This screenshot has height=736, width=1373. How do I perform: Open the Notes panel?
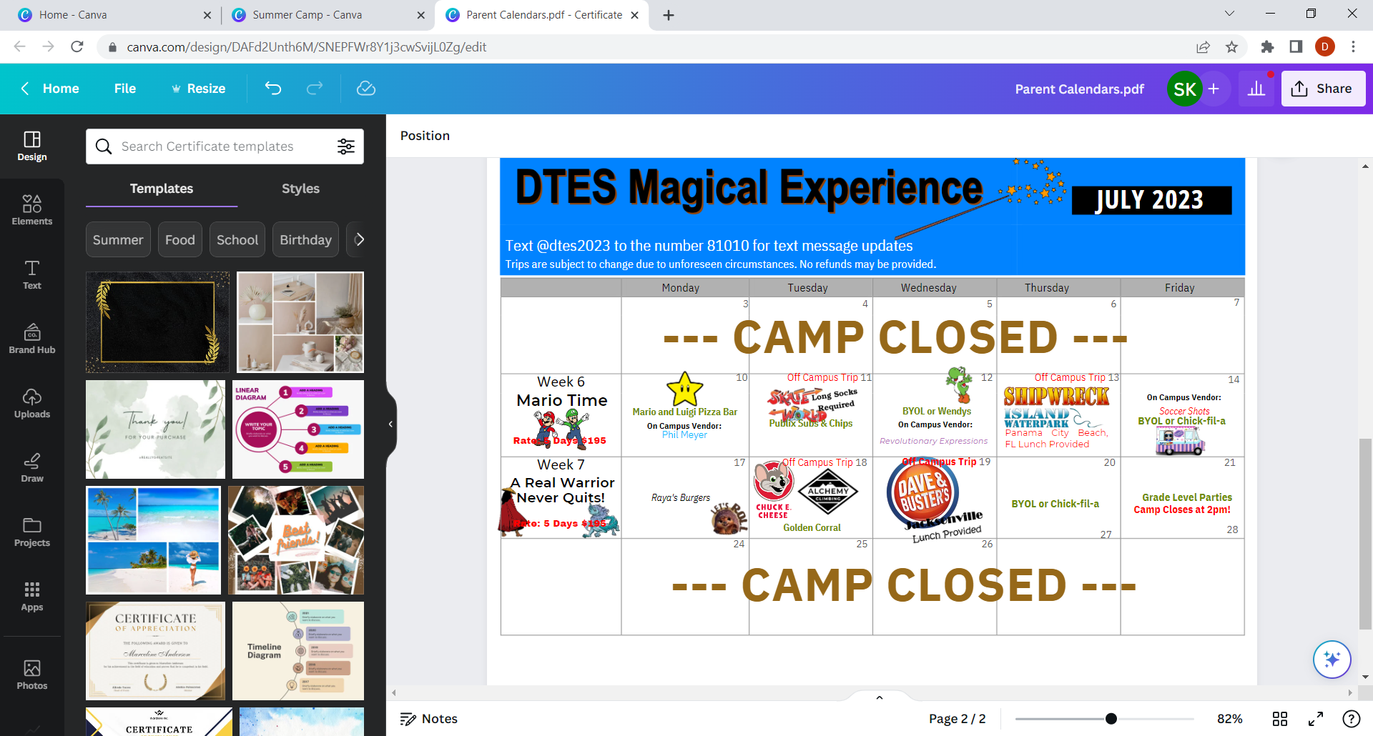point(428,719)
